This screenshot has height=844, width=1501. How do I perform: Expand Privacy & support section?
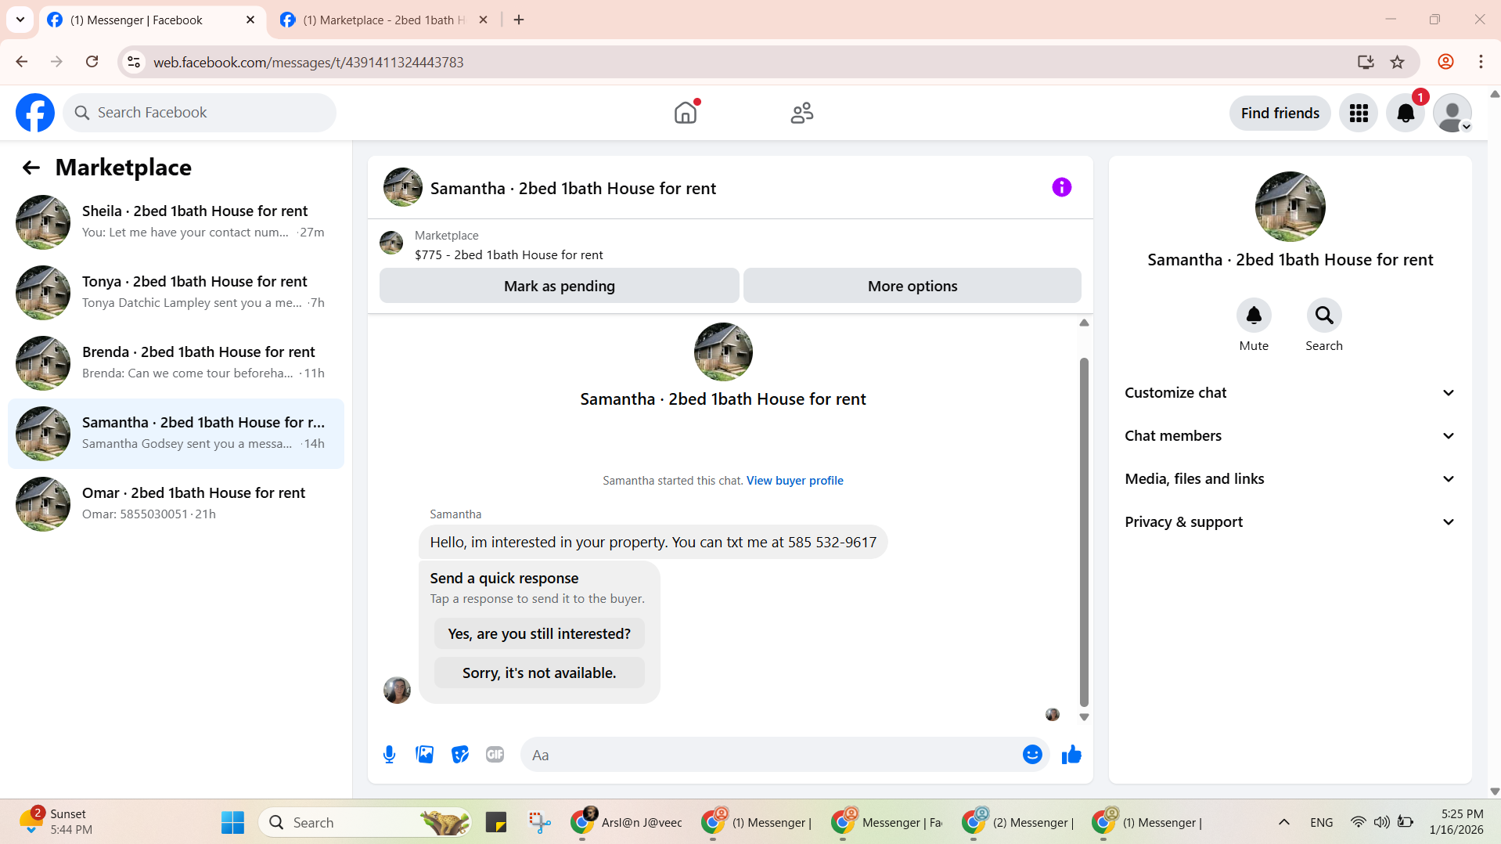click(x=1290, y=522)
